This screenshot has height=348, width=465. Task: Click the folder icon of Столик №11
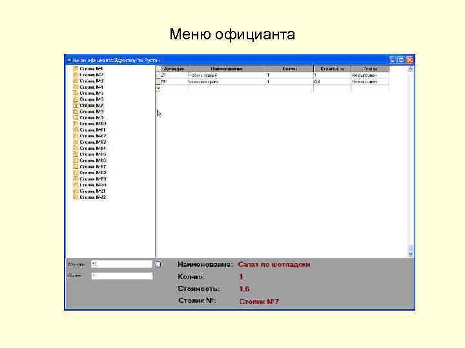pyautogui.click(x=76, y=130)
